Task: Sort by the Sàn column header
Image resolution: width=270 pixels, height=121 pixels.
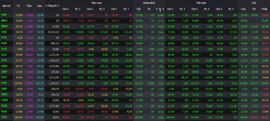Action: pyautogui.click(x=39, y=6)
